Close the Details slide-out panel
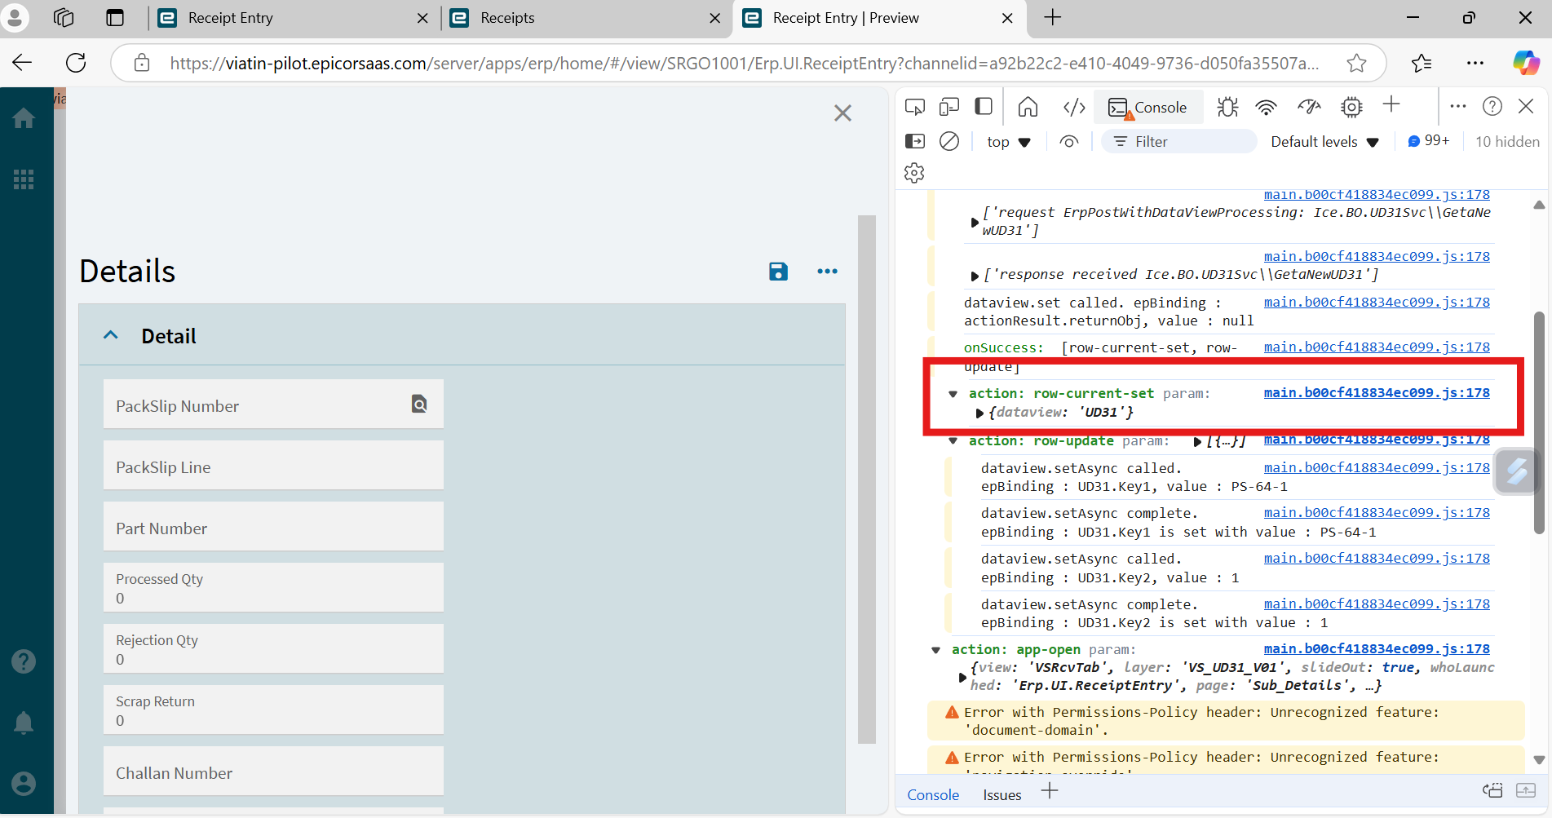Screen dimensions: 1552x818 tap(842, 113)
